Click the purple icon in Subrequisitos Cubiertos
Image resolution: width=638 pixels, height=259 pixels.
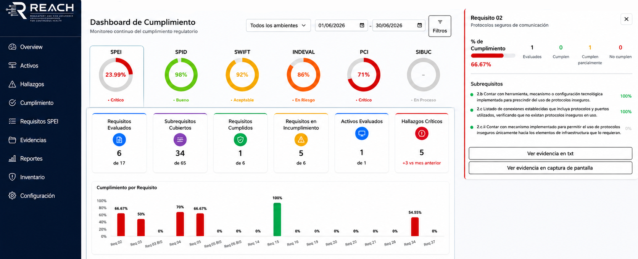[x=180, y=140]
